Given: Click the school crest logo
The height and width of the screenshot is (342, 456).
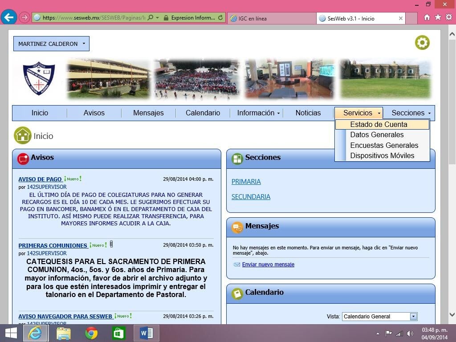Looking at the screenshot, I should 39,79.
